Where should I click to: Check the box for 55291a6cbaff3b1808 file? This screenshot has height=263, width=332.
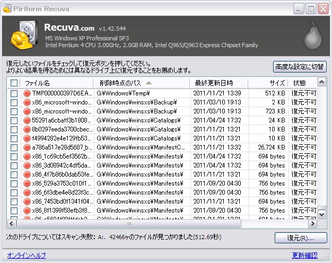(14, 120)
